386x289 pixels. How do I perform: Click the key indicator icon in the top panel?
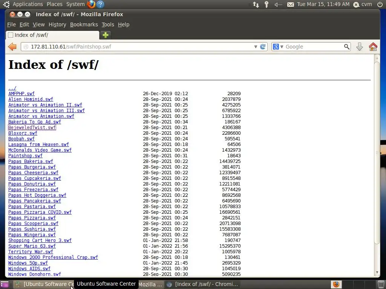pos(267,5)
